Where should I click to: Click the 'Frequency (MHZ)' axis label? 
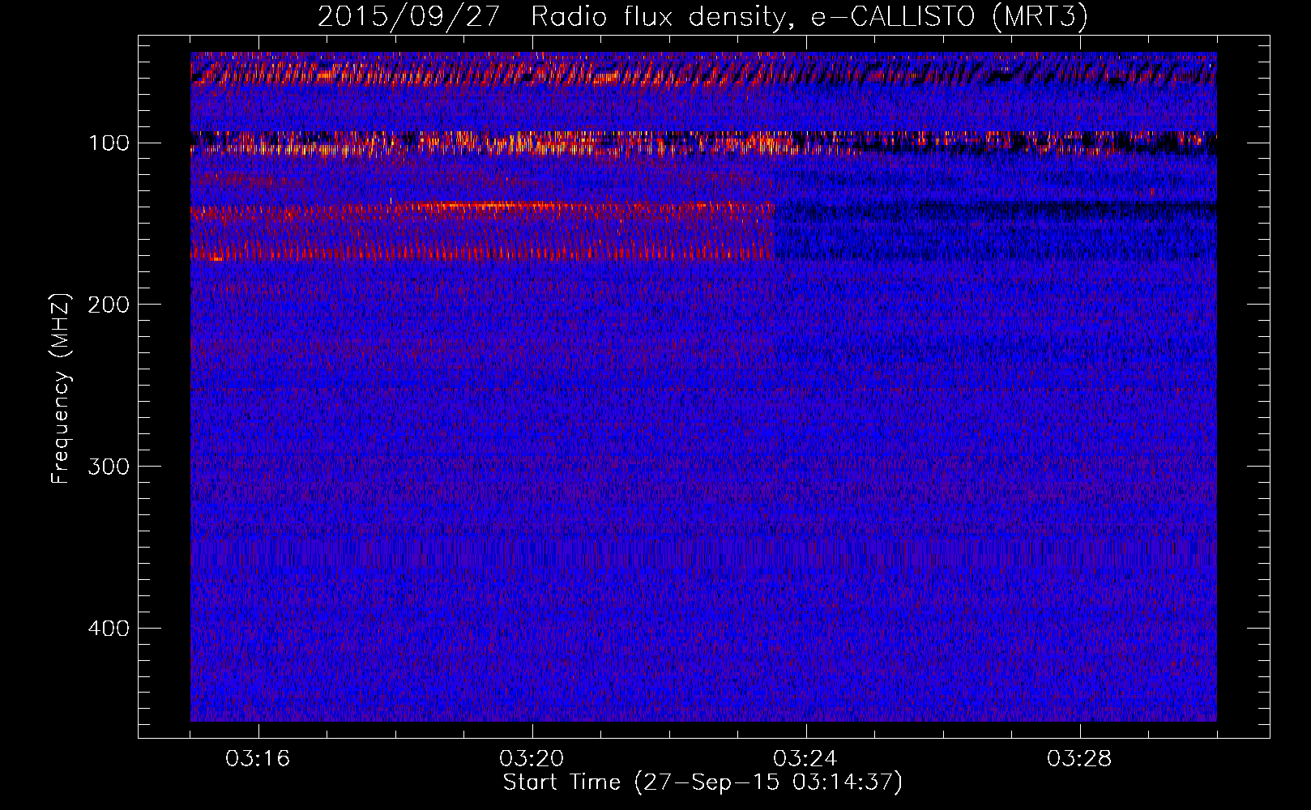tap(61, 389)
